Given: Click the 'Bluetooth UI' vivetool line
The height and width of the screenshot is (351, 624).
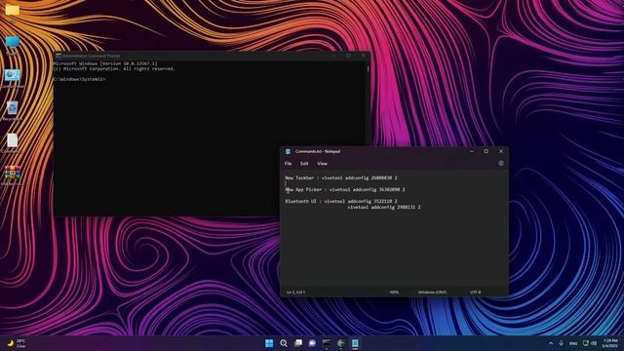Looking at the screenshot, I should 341,202.
